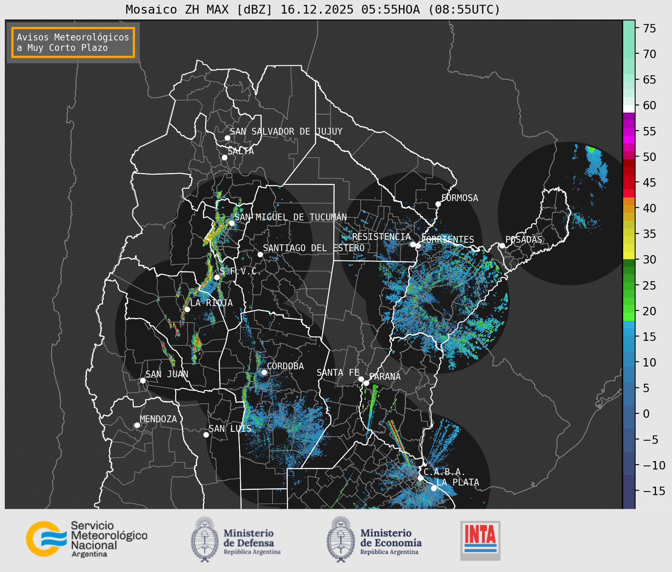The height and width of the screenshot is (572, 672).
Task: Click the FORMOSA label text
Action: click(x=460, y=198)
